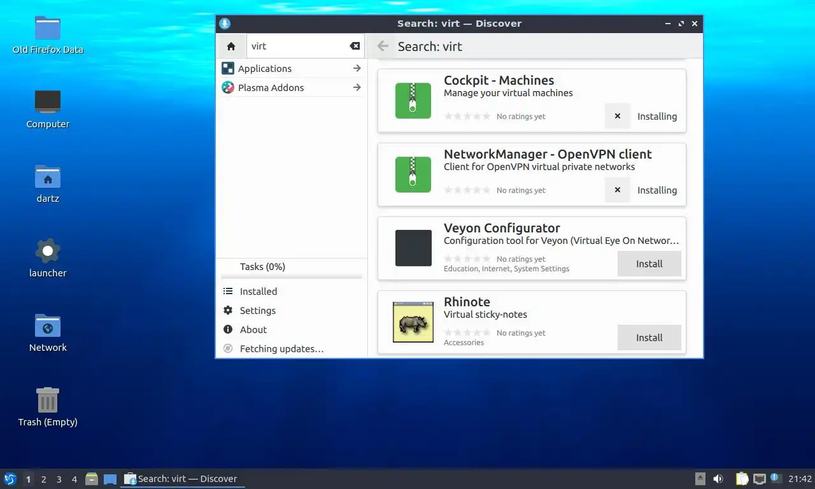Viewport: 815px width, 489px height.
Task: Click the Veyon Configurator rating stars
Action: tap(467, 259)
